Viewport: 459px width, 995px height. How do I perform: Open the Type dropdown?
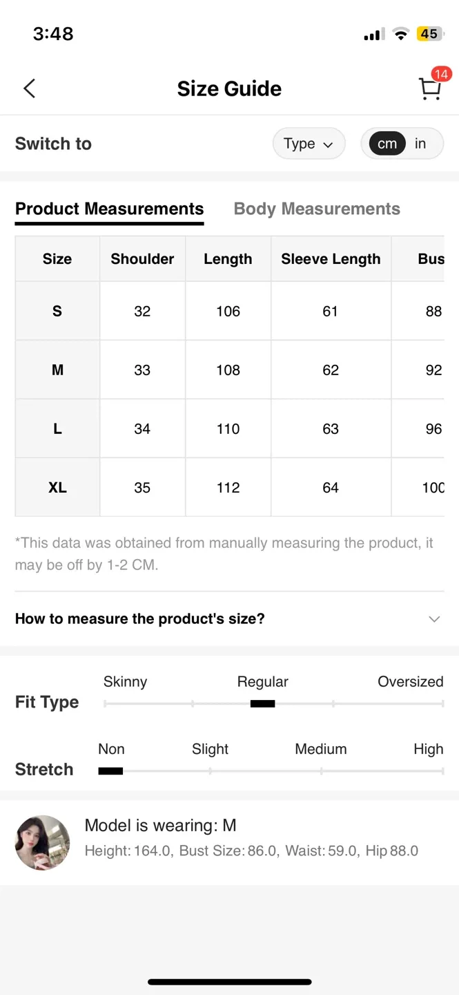(309, 144)
